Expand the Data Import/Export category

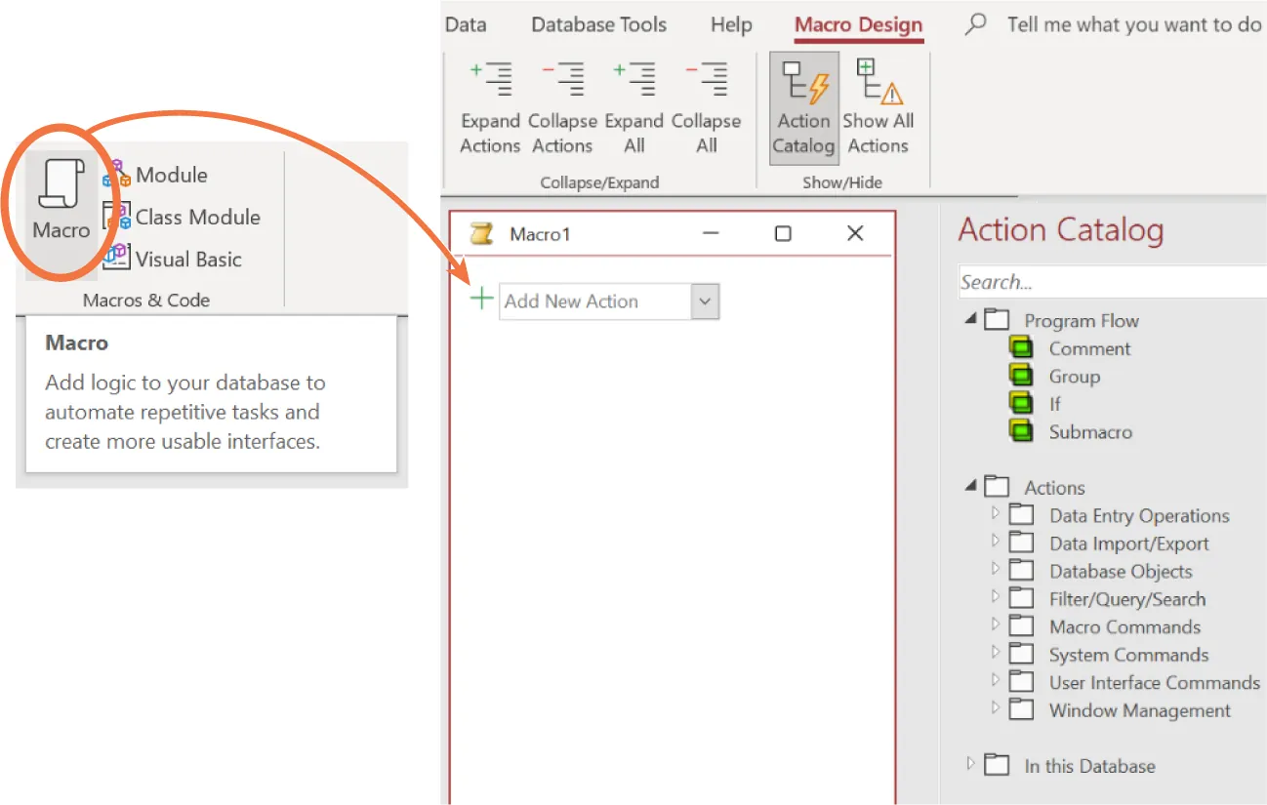[995, 543]
